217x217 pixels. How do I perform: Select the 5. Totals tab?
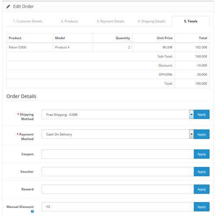tap(191, 21)
